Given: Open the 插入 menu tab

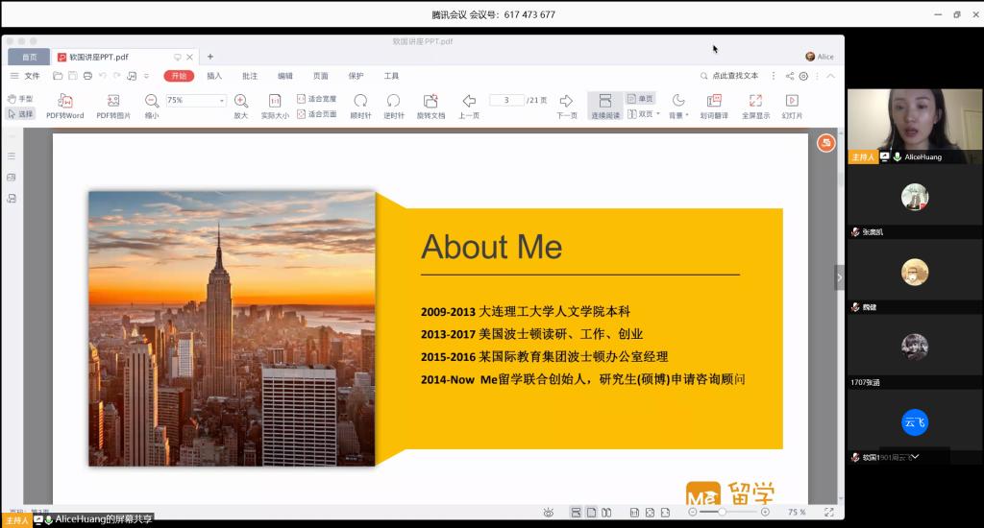Looking at the screenshot, I should [x=214, y=76].
